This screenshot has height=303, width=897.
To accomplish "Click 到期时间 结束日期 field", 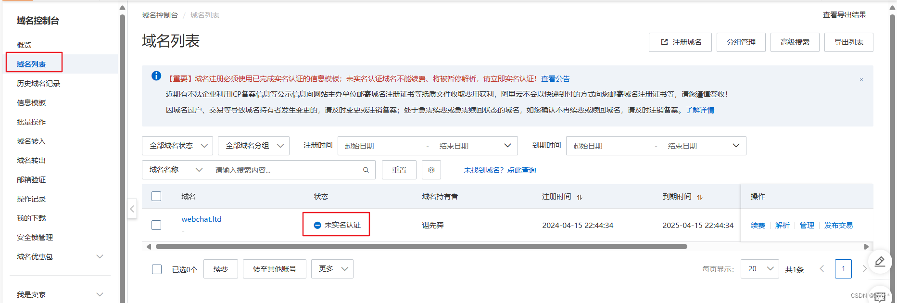I will pos(697,146).
